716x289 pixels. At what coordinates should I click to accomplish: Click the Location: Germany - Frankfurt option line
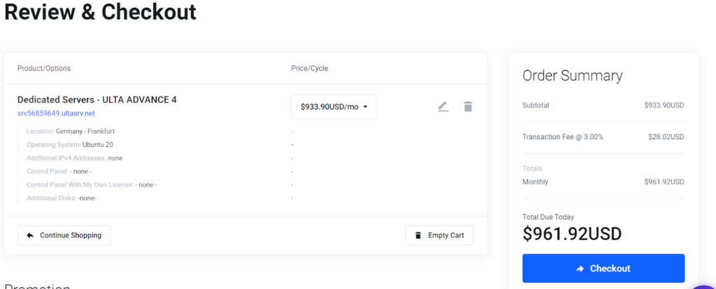coord(70,132)
